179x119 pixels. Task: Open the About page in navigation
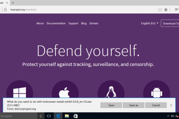click(40, 24)
